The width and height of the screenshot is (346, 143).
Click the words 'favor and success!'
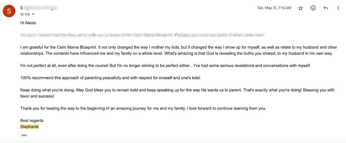coord(37,96)
